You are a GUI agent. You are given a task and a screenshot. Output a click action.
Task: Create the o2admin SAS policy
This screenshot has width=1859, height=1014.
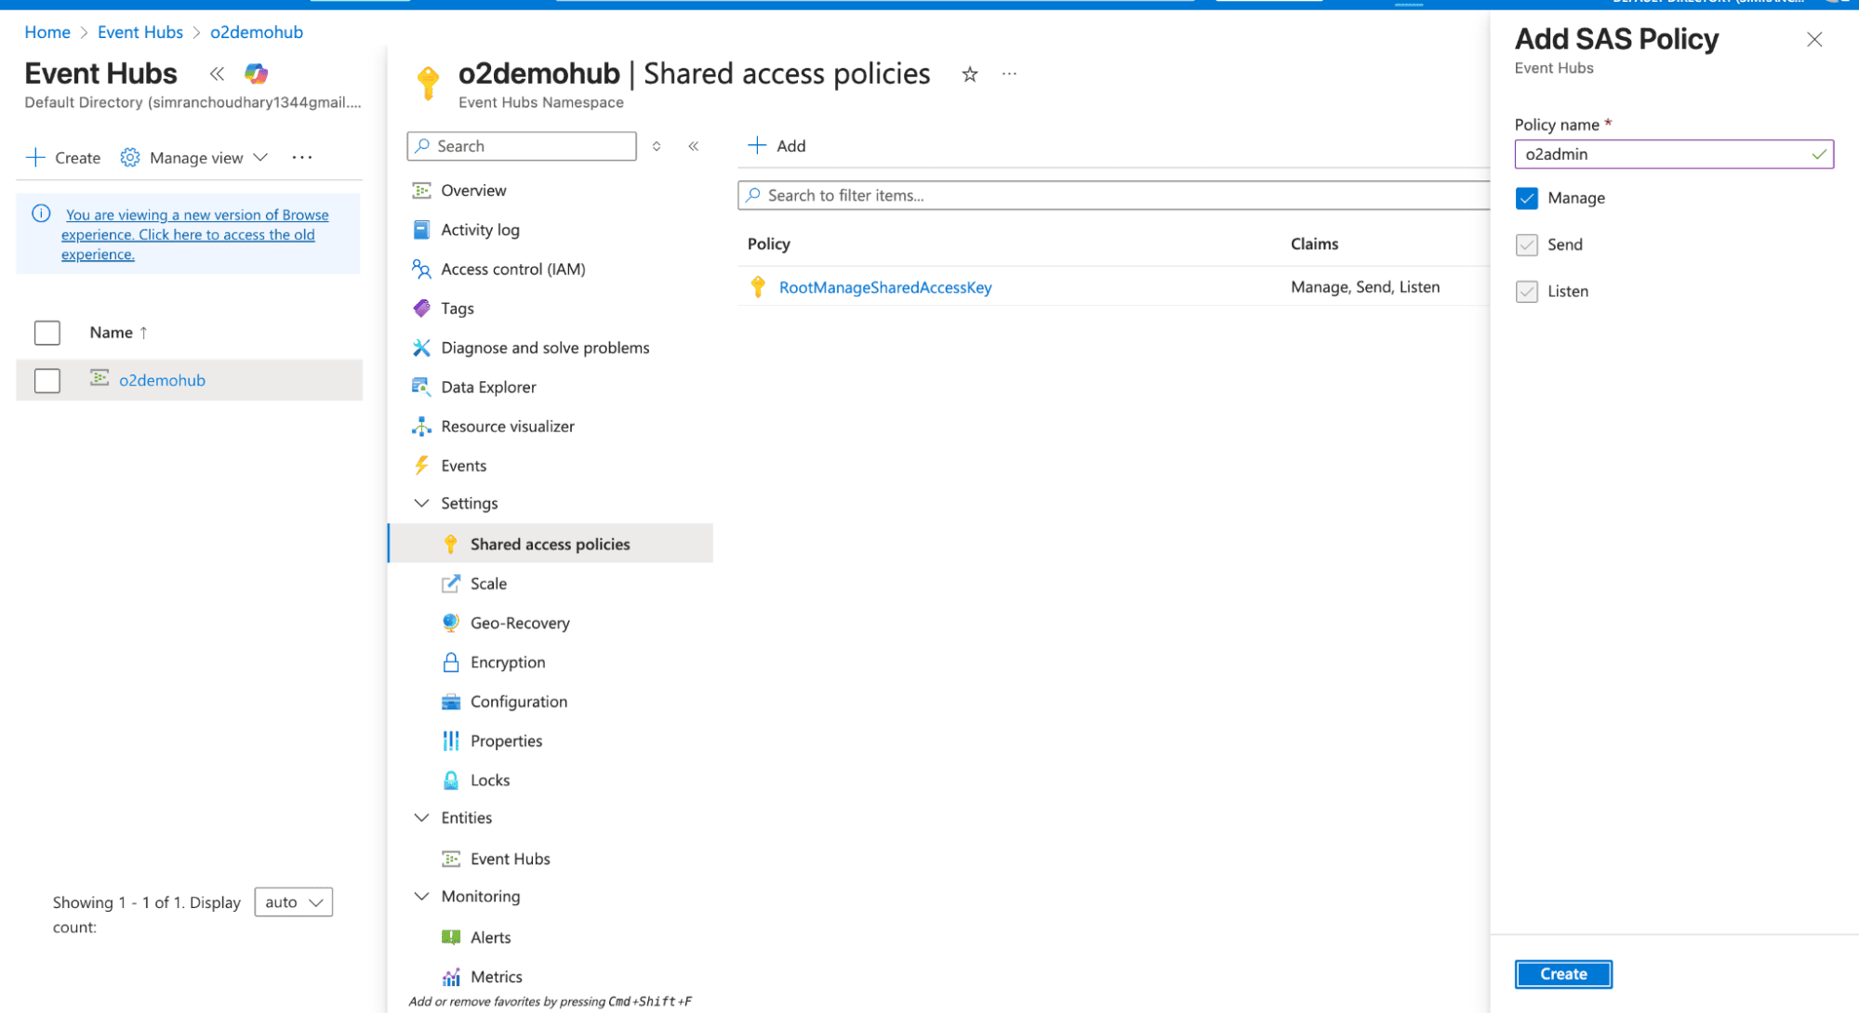pyautogui.click(x=1563, y=973)
